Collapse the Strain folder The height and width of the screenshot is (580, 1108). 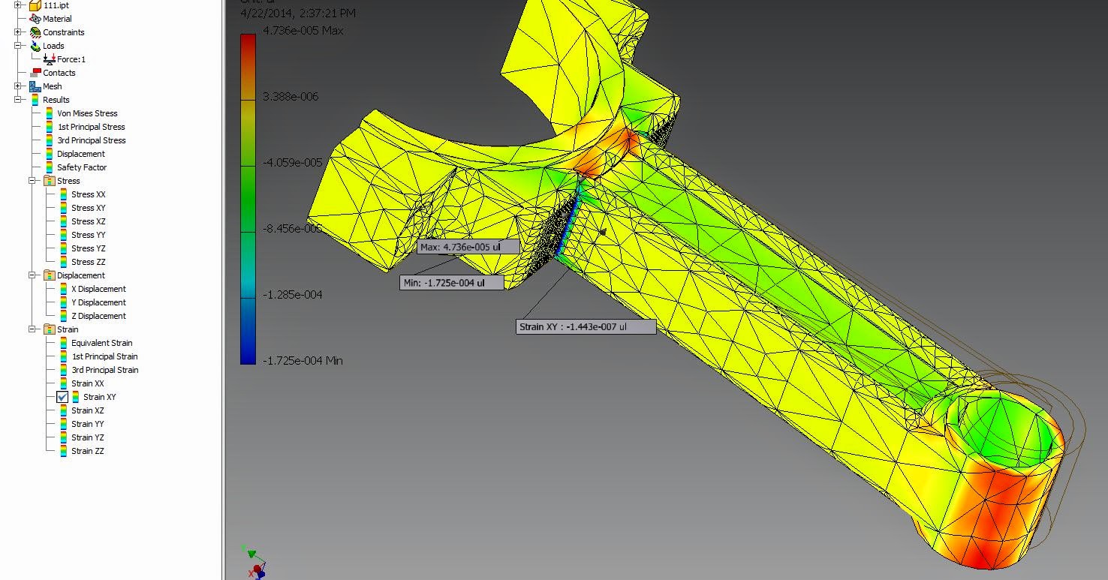32,329
